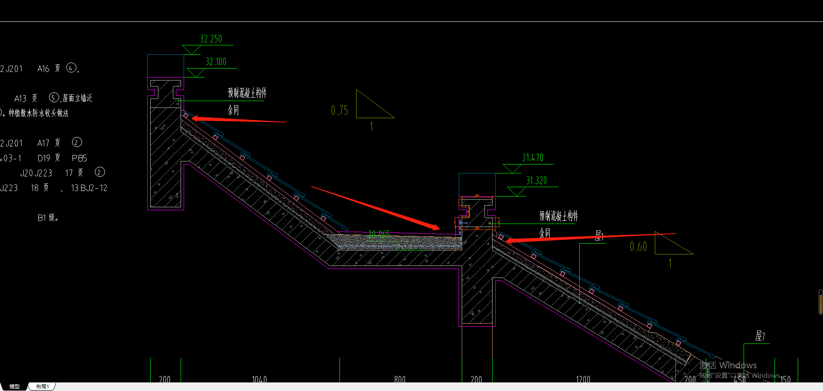
Task: Select the 屋面立墙泛 note text
Action: 77,98
